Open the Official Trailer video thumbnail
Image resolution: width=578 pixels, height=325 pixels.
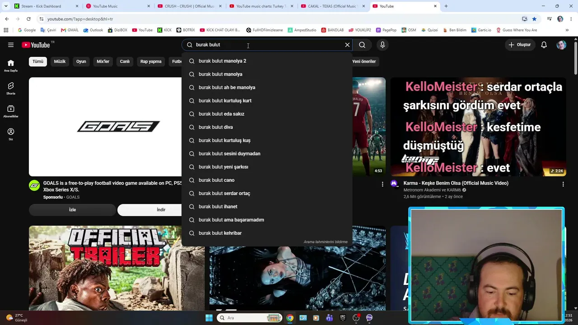(x=117, y=268)
